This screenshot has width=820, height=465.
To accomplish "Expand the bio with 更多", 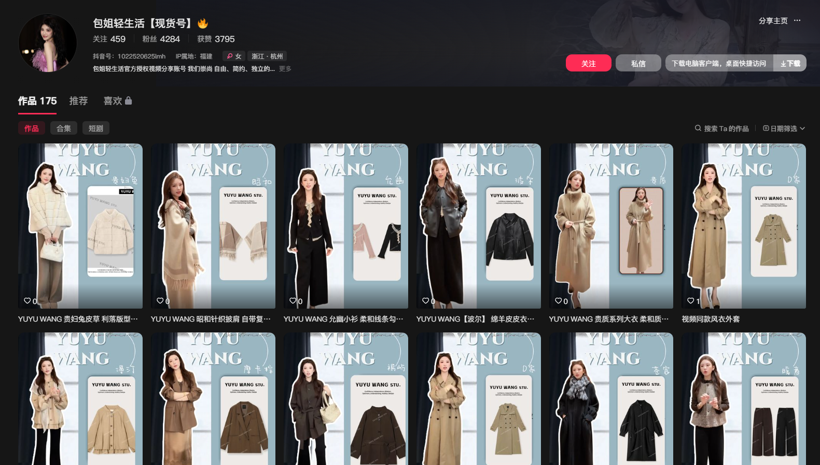I will [285, 69].
